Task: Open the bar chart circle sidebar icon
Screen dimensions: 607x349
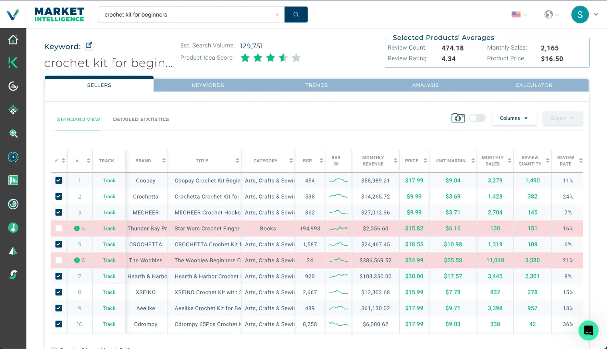Action: (13, 86)
